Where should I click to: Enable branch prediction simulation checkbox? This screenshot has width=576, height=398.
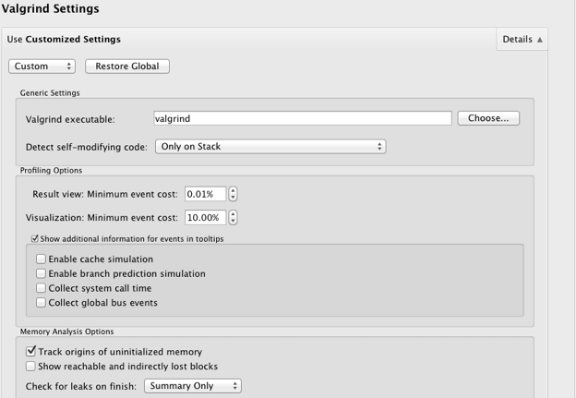(41, 273)
